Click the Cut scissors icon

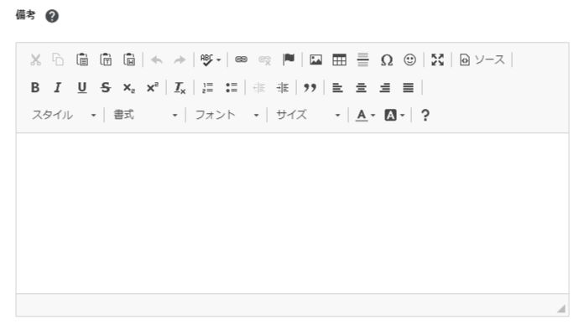pos(35,59)
